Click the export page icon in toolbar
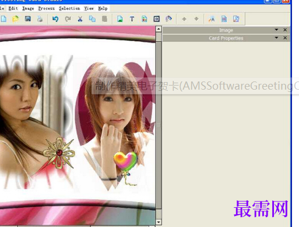The width and height of the screenshot is (299, 227). [x=236, y=19]
